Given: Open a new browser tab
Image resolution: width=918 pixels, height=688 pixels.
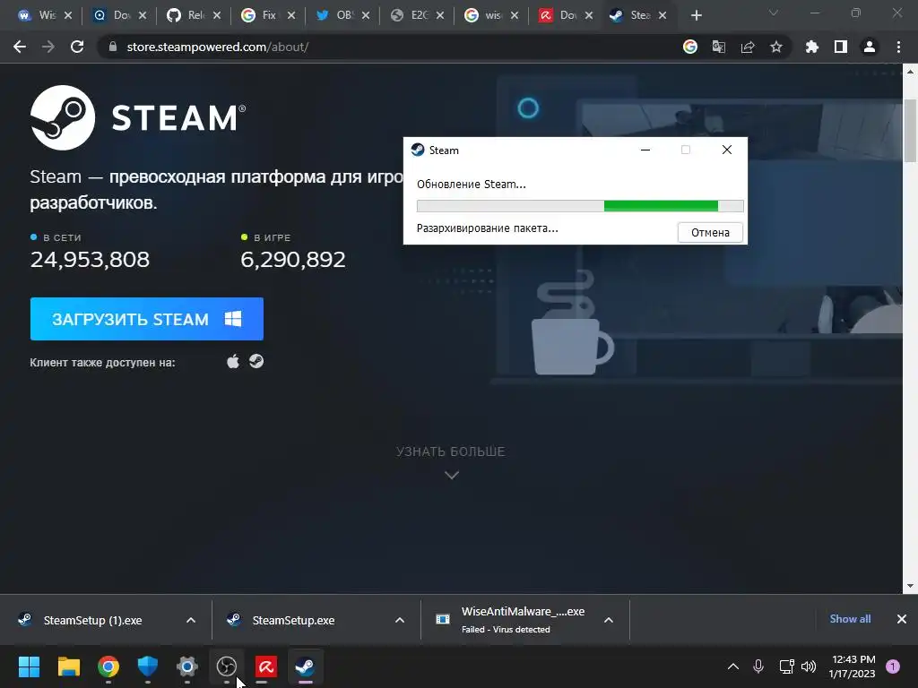Looking at the screenshot, I should point(696,15).
